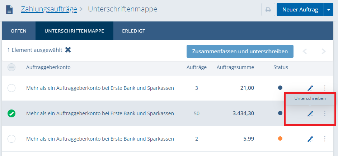Select the row with 3 Aufträge
The width and height of the screenshot is (338, 156).
(11, 88)
